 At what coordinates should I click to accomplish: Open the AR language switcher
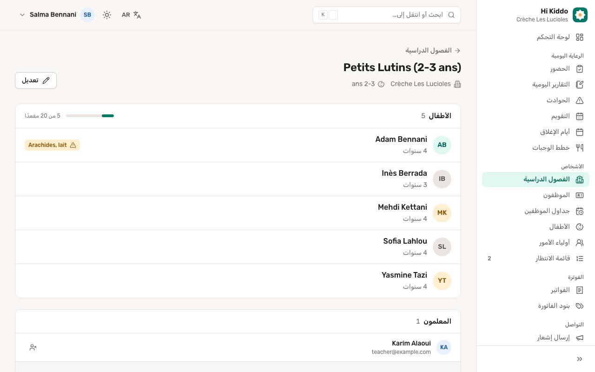point(131,15)
